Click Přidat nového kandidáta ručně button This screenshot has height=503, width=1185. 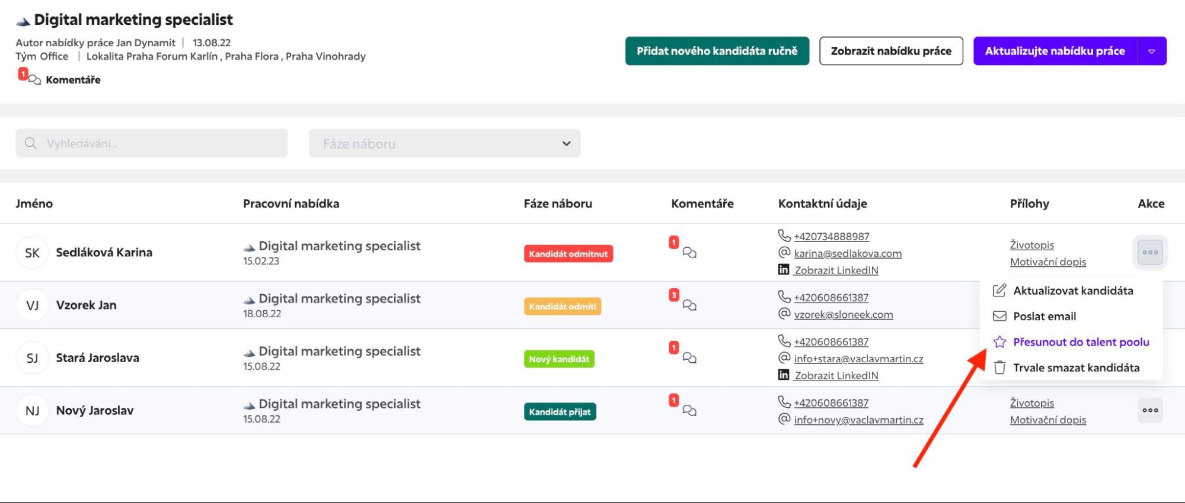[x=717, y=51]
